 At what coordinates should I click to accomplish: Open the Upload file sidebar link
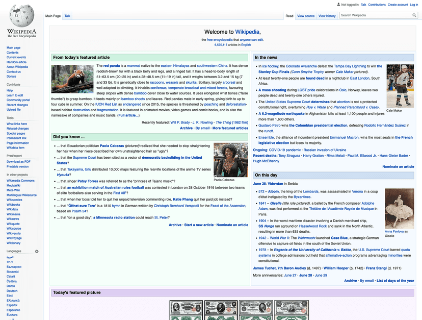[x=13, y=110]
